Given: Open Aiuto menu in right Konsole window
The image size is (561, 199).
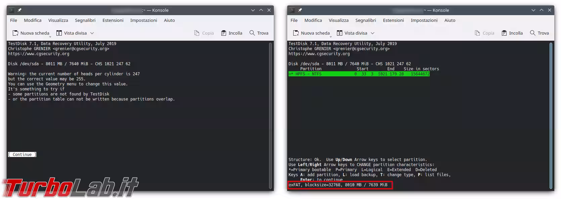Looking at the screenshot, I should (450, 20).
